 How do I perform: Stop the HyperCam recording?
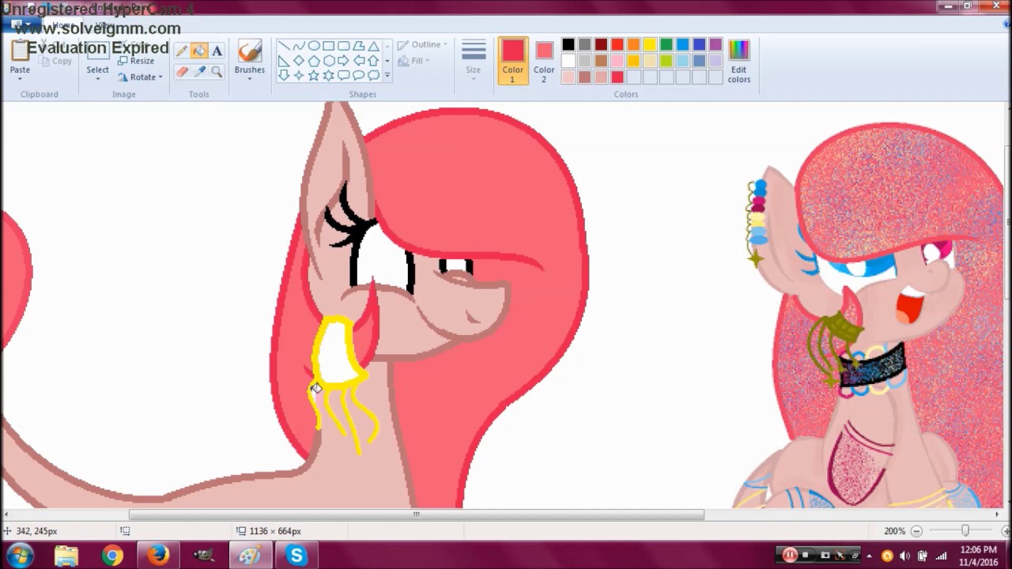click(805, 555)
